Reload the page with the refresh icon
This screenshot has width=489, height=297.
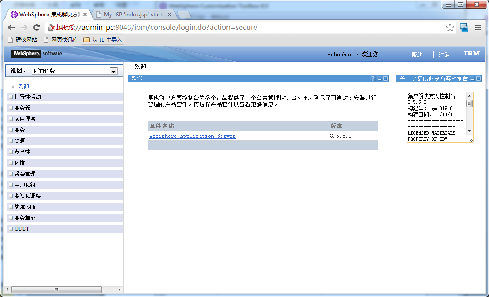37,27
